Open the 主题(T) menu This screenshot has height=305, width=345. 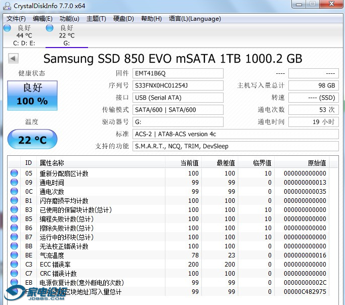click(x=96, y=19)
